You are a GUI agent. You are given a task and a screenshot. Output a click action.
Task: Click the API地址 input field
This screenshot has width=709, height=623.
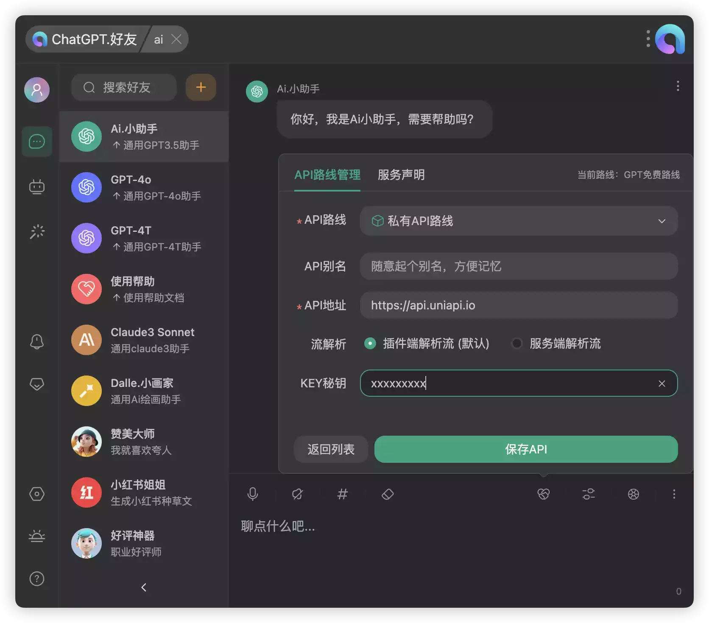pos(519,305)
